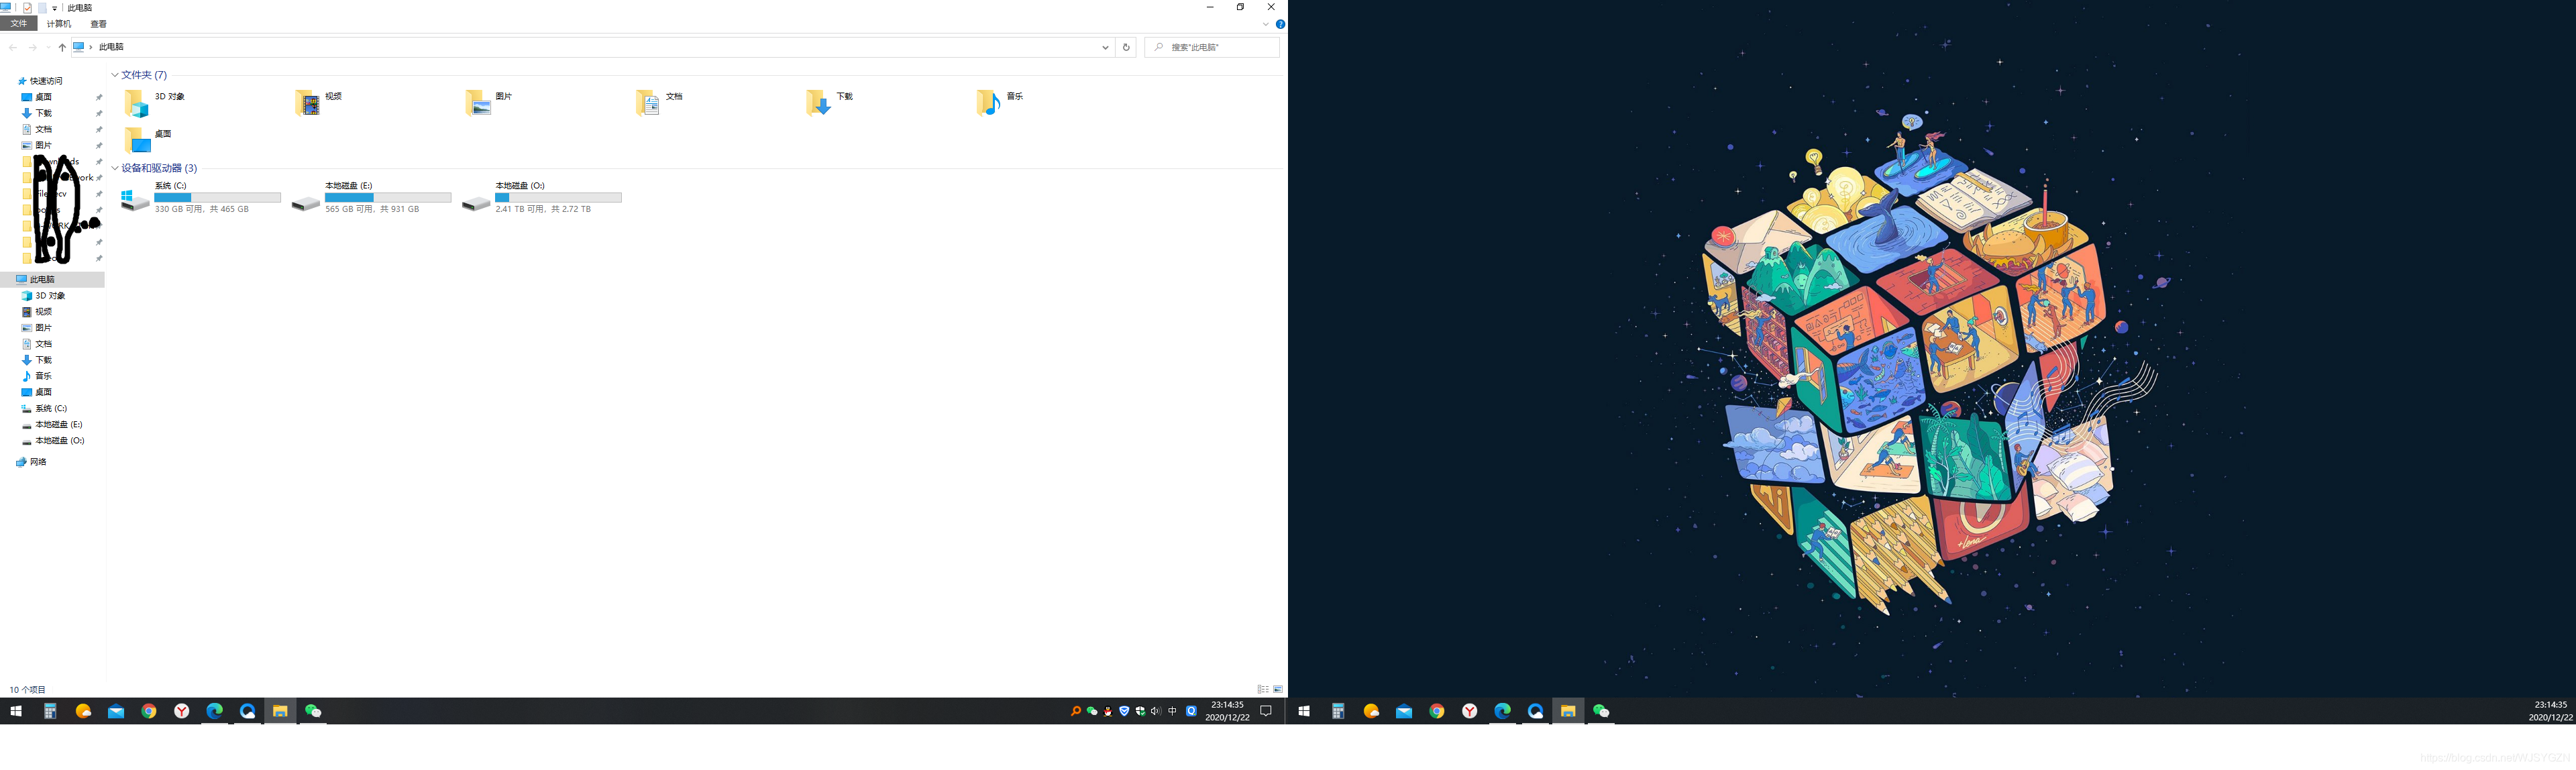Open the 音乐 folder icon
This screenshot has height=770, width=2576.
[988, 103]
